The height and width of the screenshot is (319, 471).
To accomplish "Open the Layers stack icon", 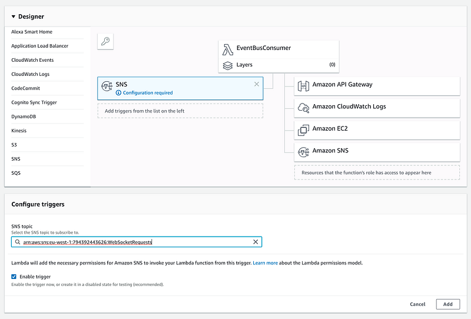I will (x=227, y=65).
